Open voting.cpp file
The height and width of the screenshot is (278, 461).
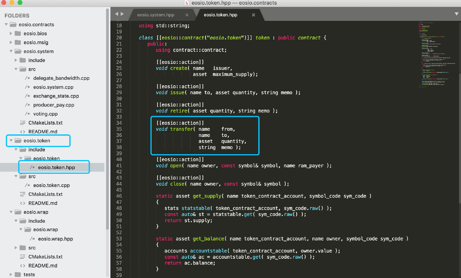(x=45, y=114)
